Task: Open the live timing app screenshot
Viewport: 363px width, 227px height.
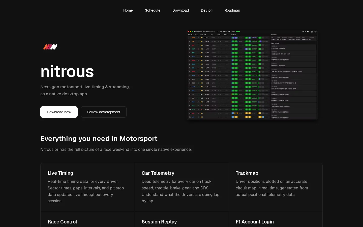Action: [x=252, y=75]
